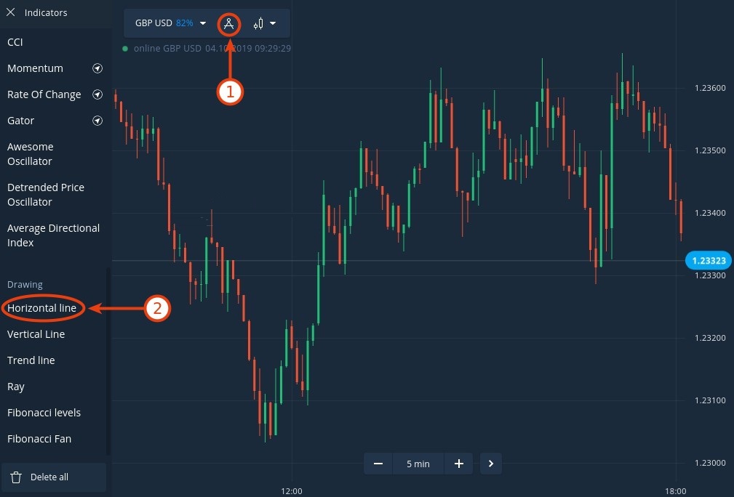Click the 12:00 time axis label
Viewport: 734px width, 497px height.
(x=292, y=491)
